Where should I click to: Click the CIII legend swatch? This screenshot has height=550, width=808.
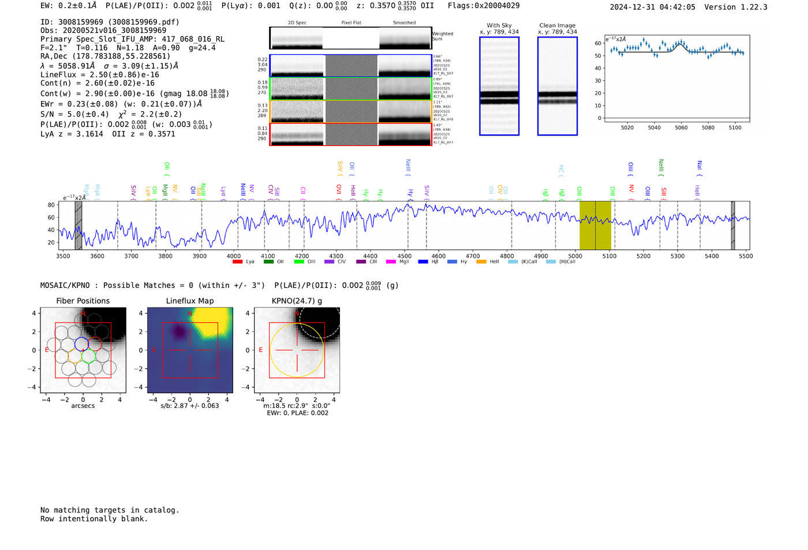(361, 262)
